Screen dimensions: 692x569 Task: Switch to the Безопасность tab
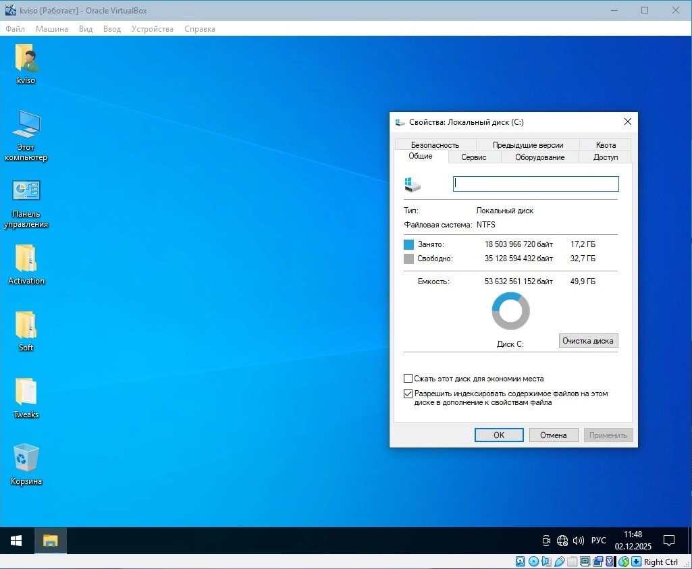click(434, 144)
